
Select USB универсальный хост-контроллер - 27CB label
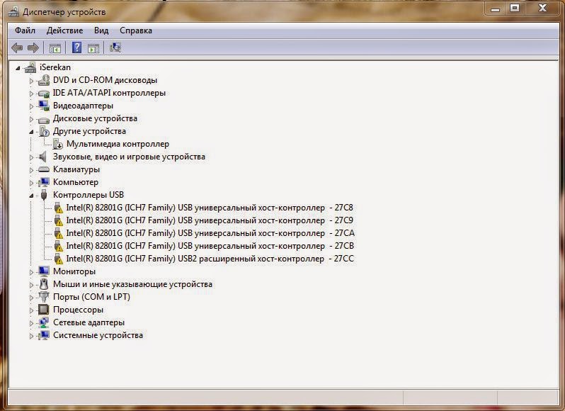(210, 246)
